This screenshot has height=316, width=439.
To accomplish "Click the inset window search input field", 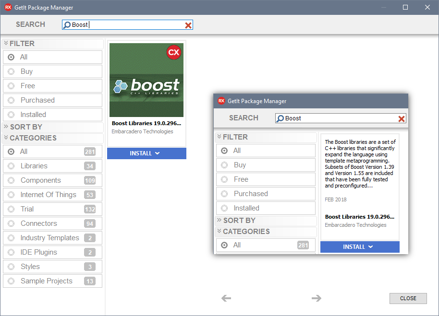I will point(341,118).
